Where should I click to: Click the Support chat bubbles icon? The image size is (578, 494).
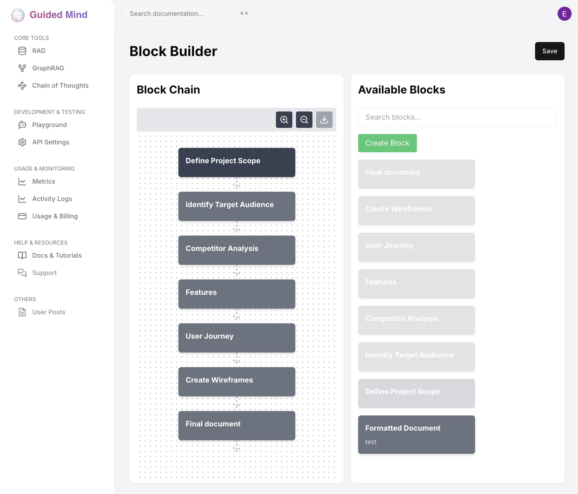22,273
